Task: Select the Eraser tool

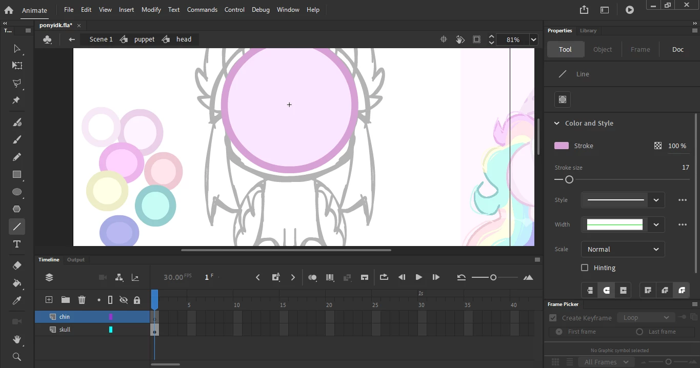Action: [17, 265]
